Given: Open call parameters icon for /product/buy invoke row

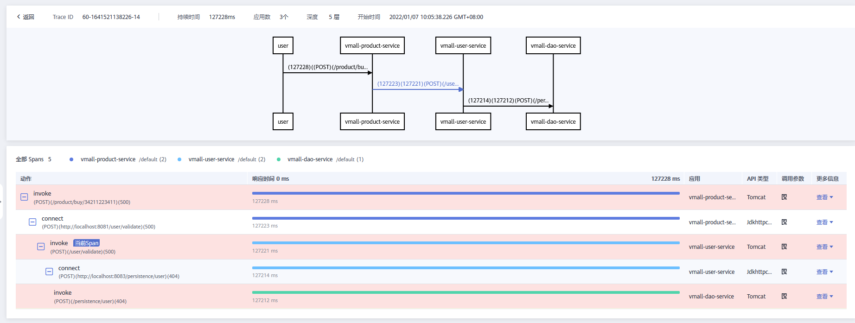Looking at the screenshot, I should pos(784,197).
